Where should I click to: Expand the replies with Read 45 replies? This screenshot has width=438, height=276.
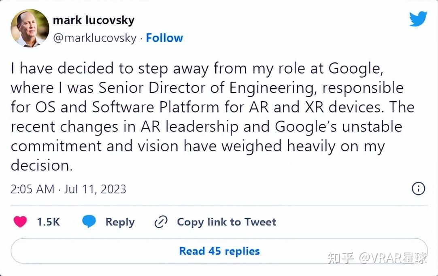point(219,251)
